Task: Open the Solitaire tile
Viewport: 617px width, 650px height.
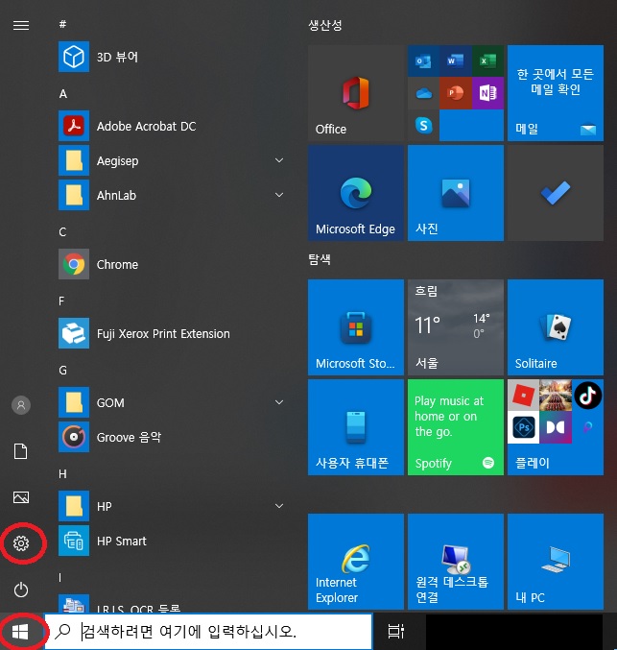Action: (x=556, y=327)
